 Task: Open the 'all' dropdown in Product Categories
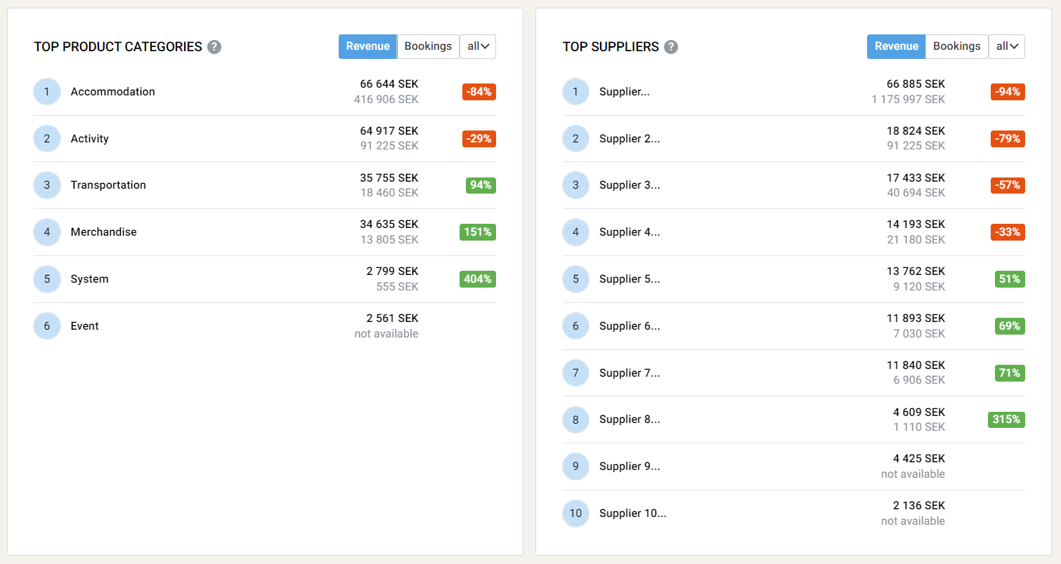click(x=478, y=46)
